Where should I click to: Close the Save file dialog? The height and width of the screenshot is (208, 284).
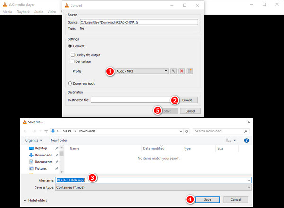(248, 122)
